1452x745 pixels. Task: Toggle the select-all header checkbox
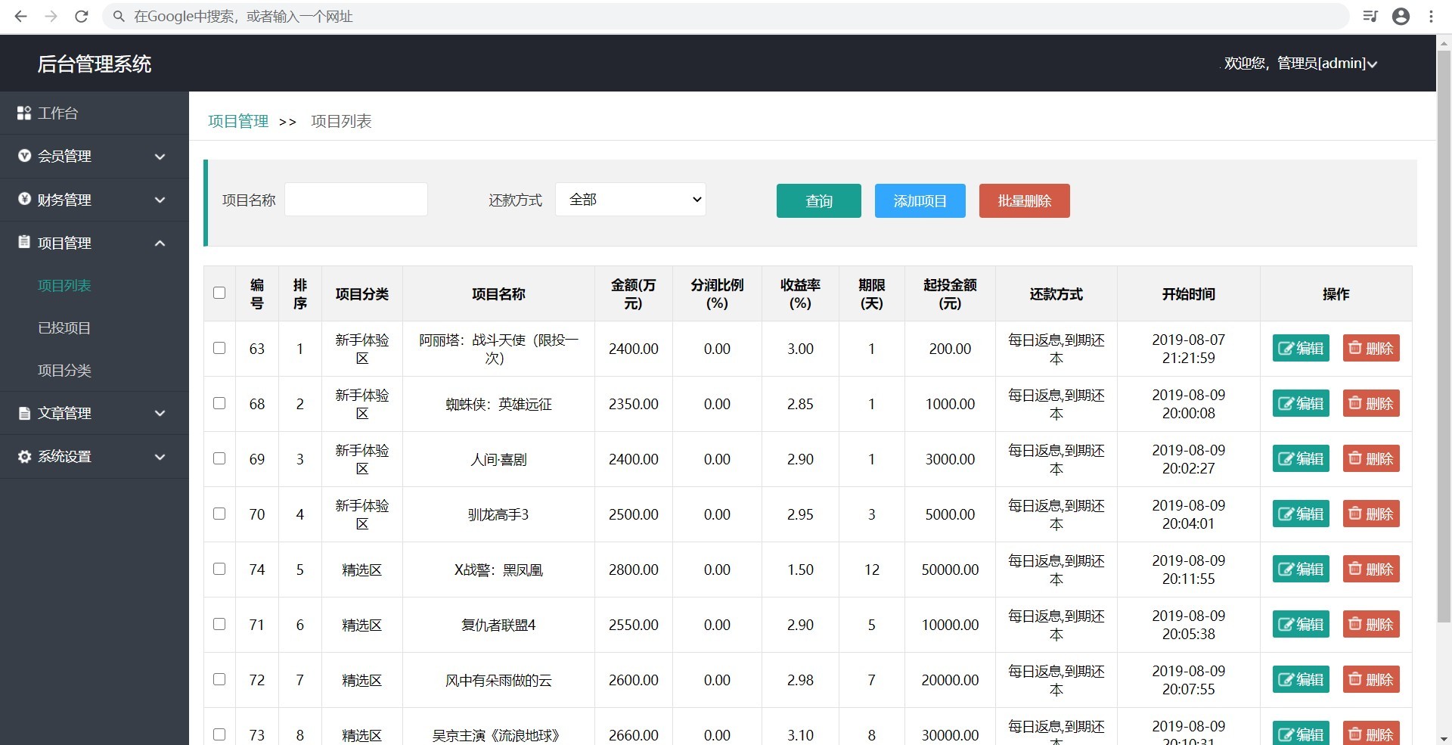point(219,293)
